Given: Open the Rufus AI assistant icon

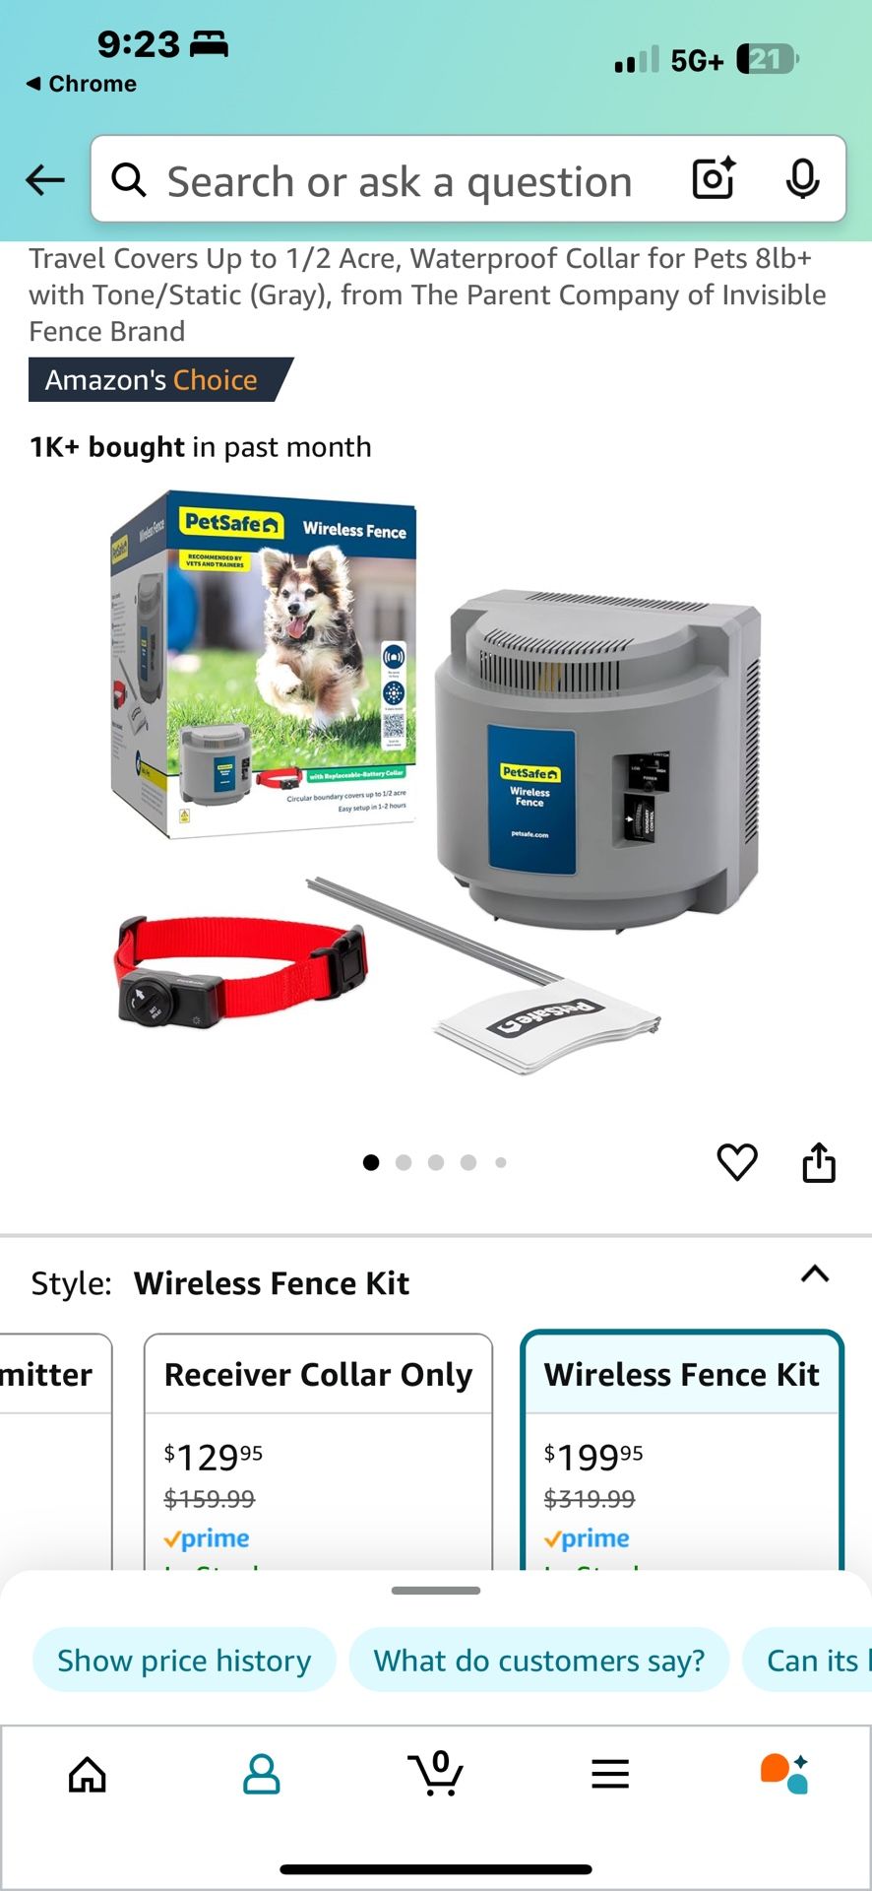Looking at the screenshot, I should tap(784, 1773).
